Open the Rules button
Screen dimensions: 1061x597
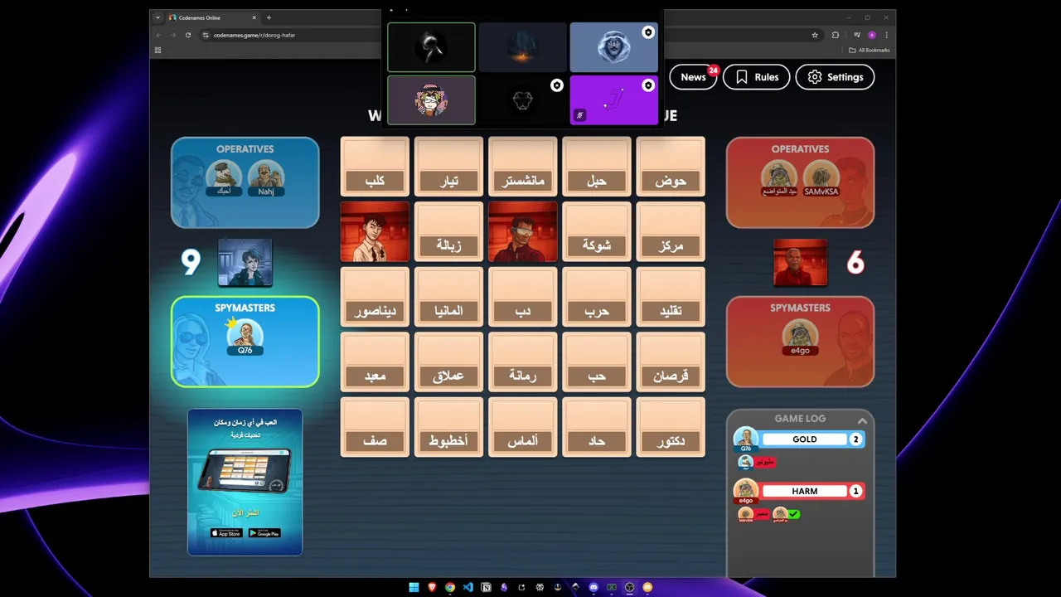(756, 77)
